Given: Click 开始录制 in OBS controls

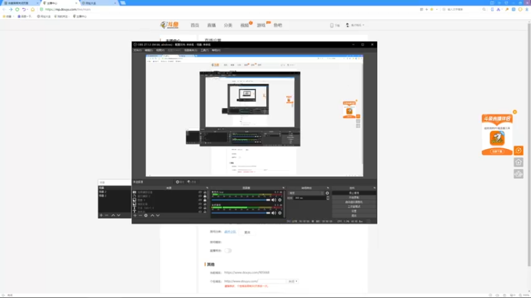Looking at the screenshot, I should tap(354, 197).
